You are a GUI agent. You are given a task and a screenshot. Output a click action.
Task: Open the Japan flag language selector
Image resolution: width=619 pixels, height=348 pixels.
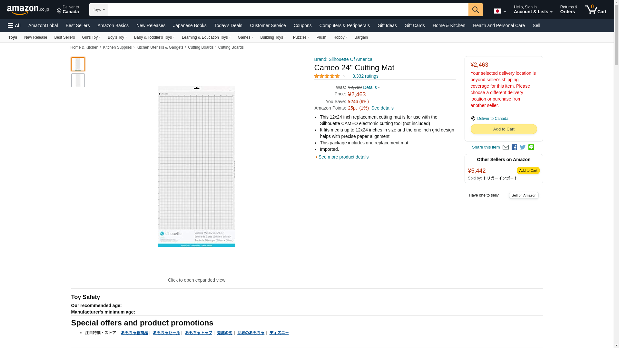point(499,11)
